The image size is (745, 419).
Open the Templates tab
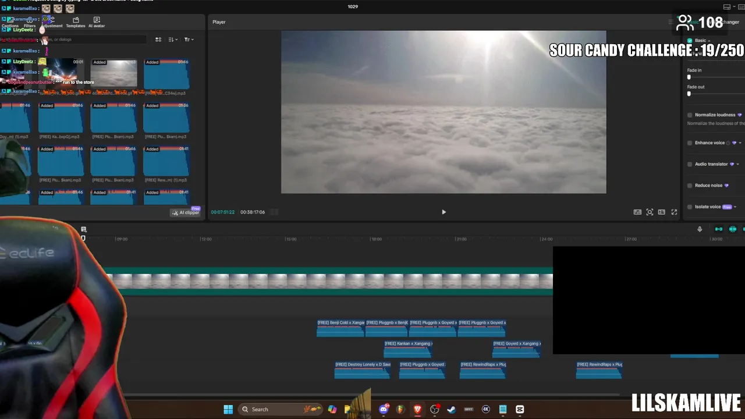pos(76,23)
